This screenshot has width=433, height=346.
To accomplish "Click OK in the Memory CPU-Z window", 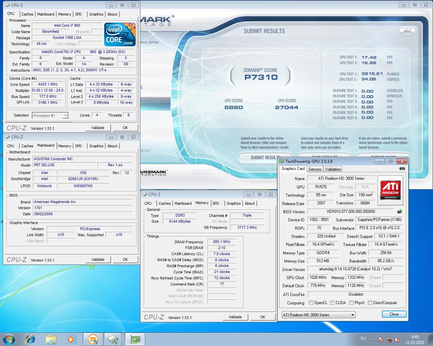I will pyautogui.click(x=263, y=317).
